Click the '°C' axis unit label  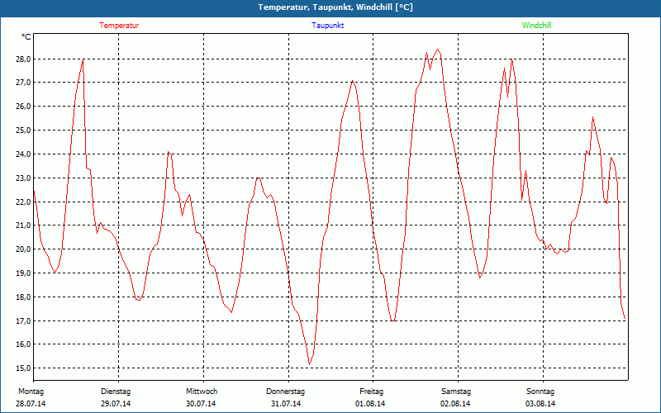click(26, 37)
